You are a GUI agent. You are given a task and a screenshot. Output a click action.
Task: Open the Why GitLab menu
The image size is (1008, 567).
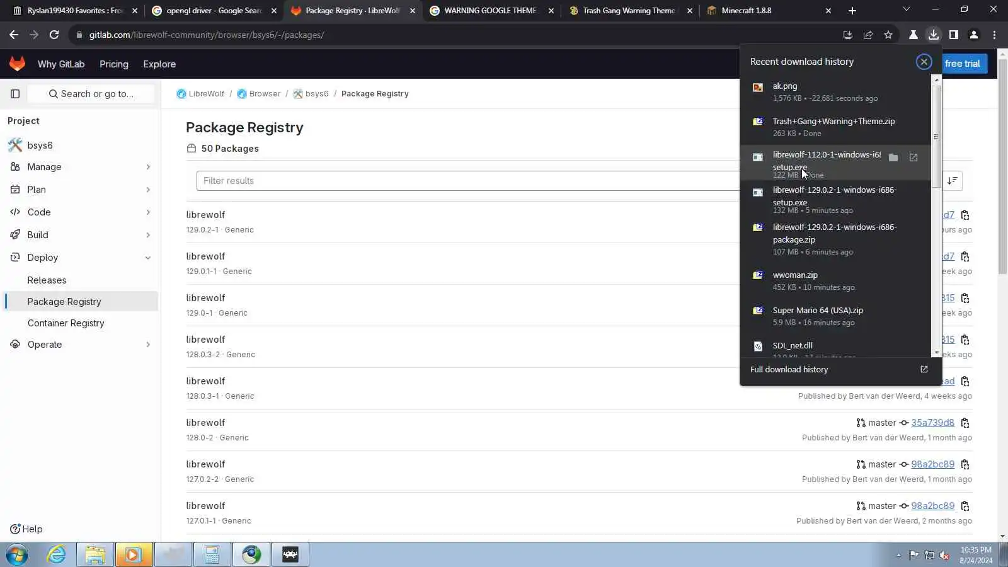(x=61, y=64)
